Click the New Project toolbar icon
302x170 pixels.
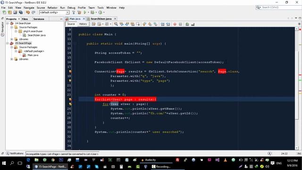[x=9, y=12]
